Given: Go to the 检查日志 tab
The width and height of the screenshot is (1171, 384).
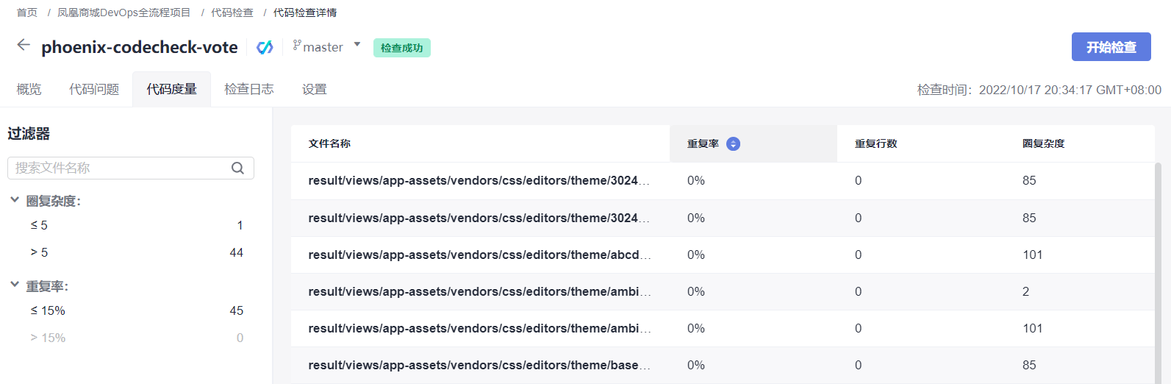Looking at the screenshot, I should [x=248, y=89].
